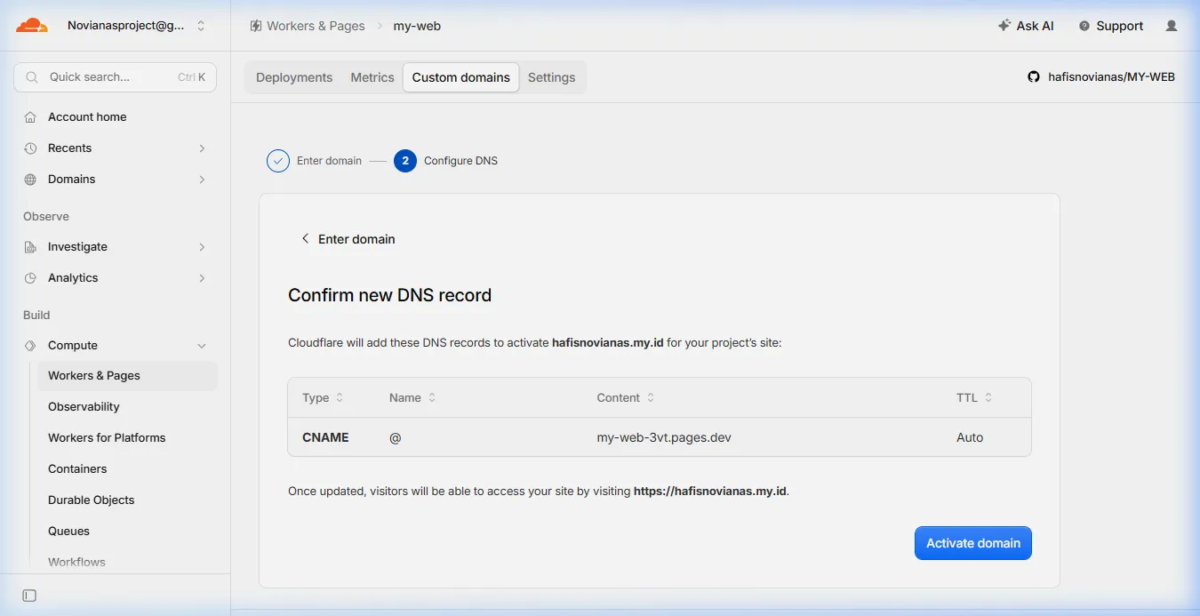Open Observability in sidebar
1200x616 pixels.
(x=84, y=406)
